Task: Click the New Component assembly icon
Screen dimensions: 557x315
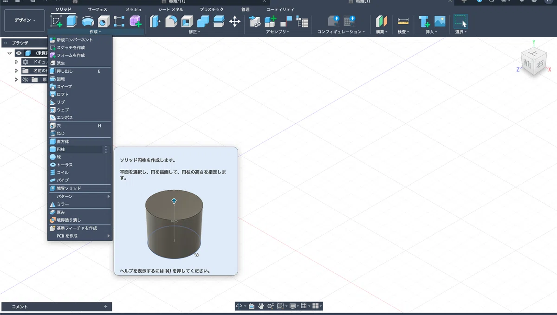Action: point(271,21)
